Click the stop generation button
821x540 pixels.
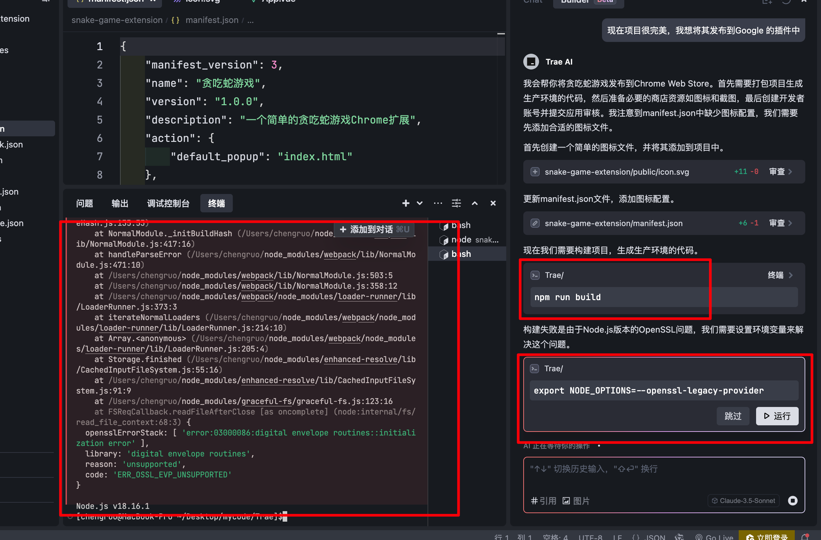[792, 500]
